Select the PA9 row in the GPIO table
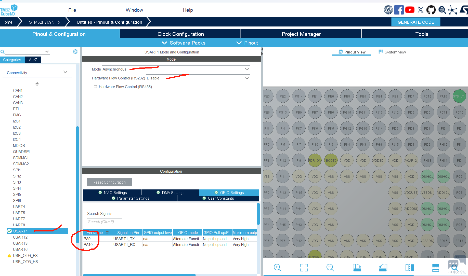The image size is (468, 276). (170, 239)
